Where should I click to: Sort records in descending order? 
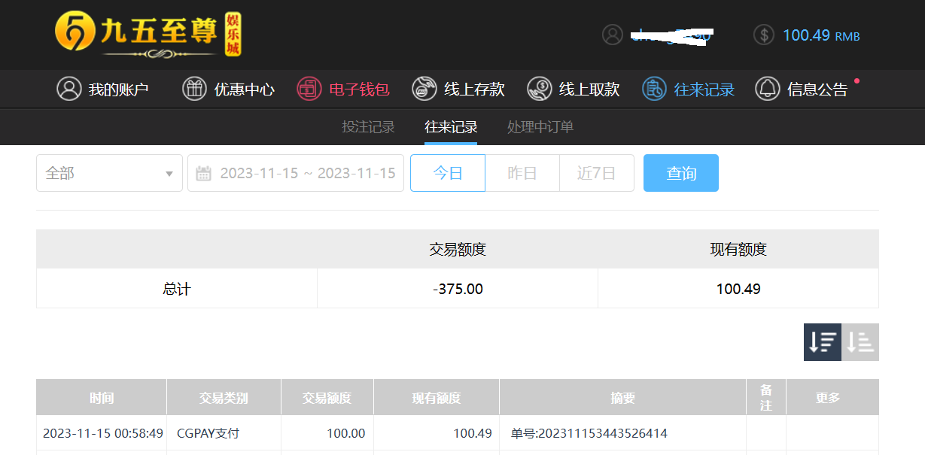pyautogui.click(x=823, y=342)
